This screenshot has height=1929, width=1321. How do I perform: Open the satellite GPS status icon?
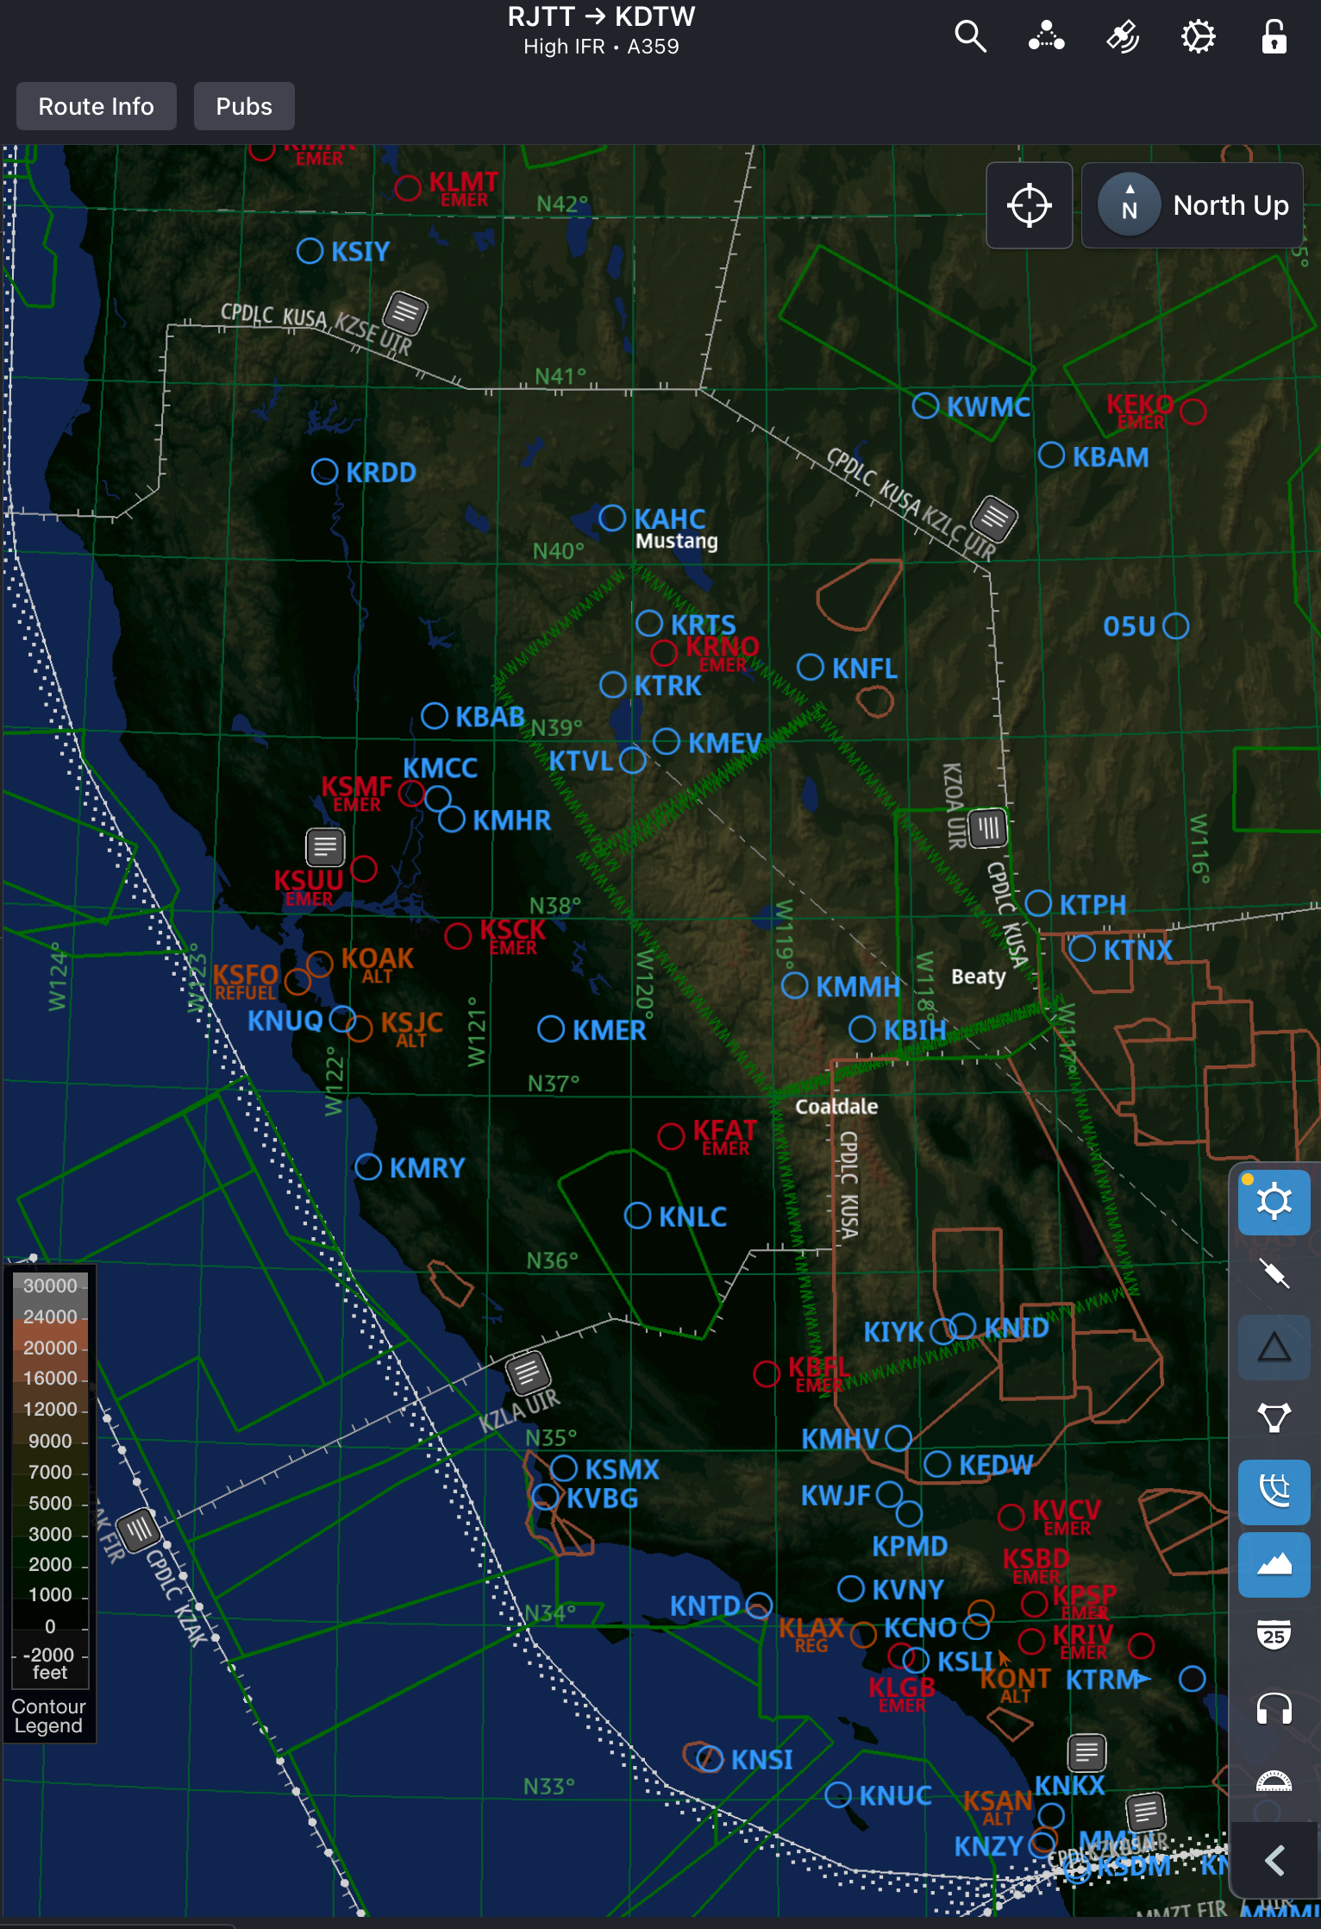pos(1123,37)
